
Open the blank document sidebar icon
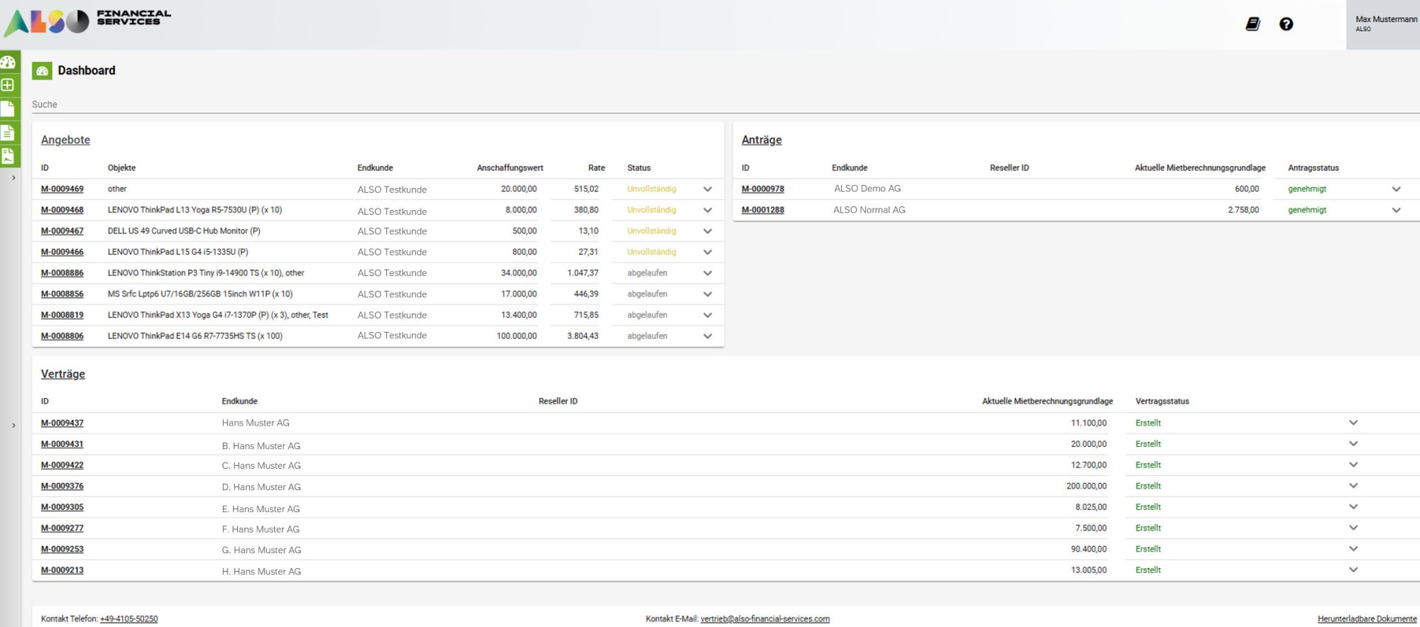tap(9, 109)
